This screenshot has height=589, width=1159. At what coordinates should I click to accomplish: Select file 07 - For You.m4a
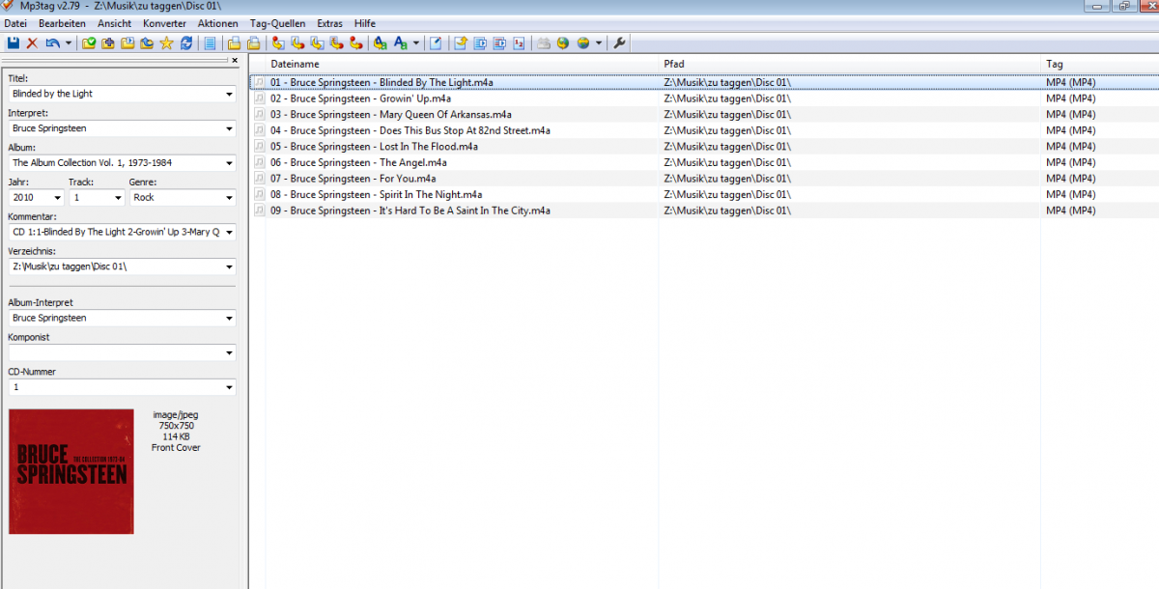click(353, 179)
